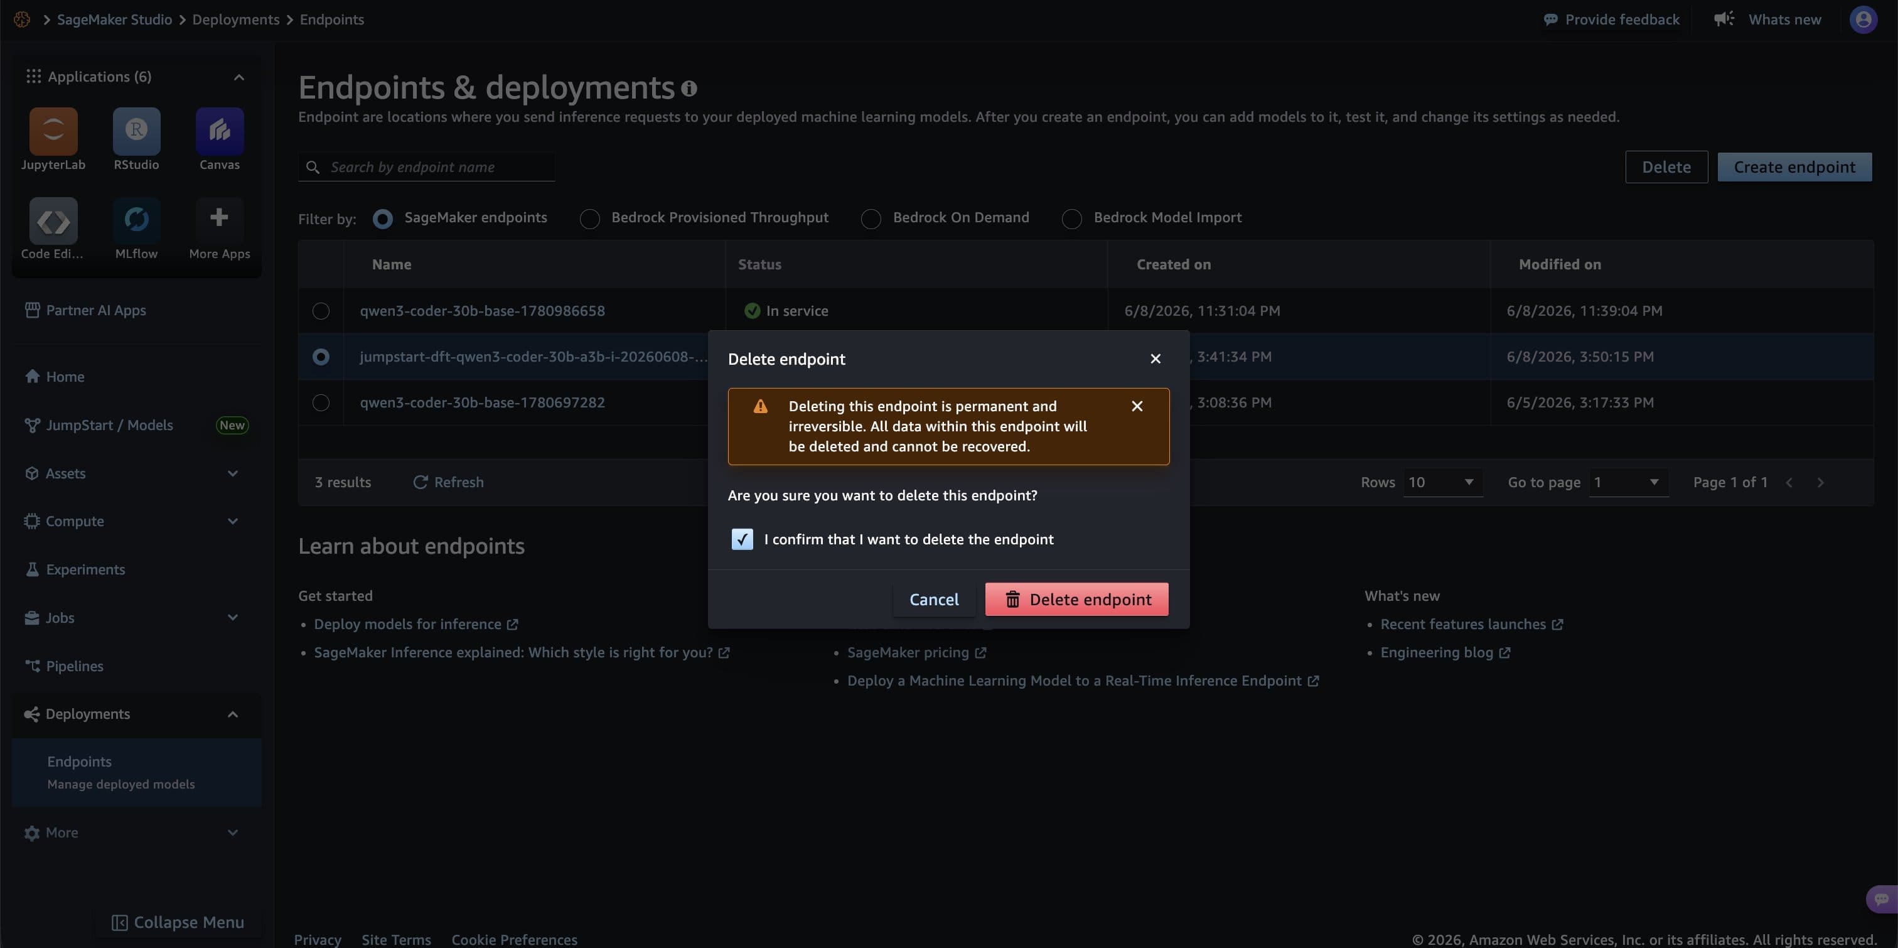Image resolution: width=1898 pixels, height=948 pixels.
Task: Click the Pipelines icon in the sidebar
Action: 31,666
